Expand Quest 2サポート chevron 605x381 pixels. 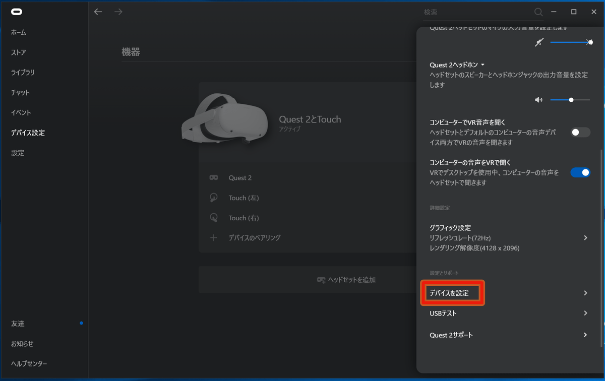pos(585,335)
